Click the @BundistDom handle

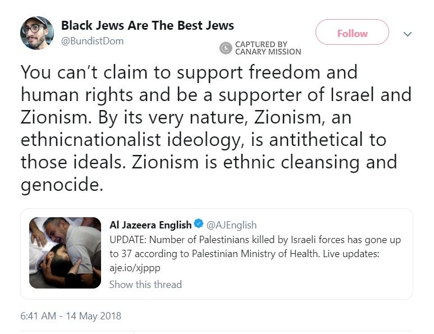pyautogui.click(x=92, y=41)
